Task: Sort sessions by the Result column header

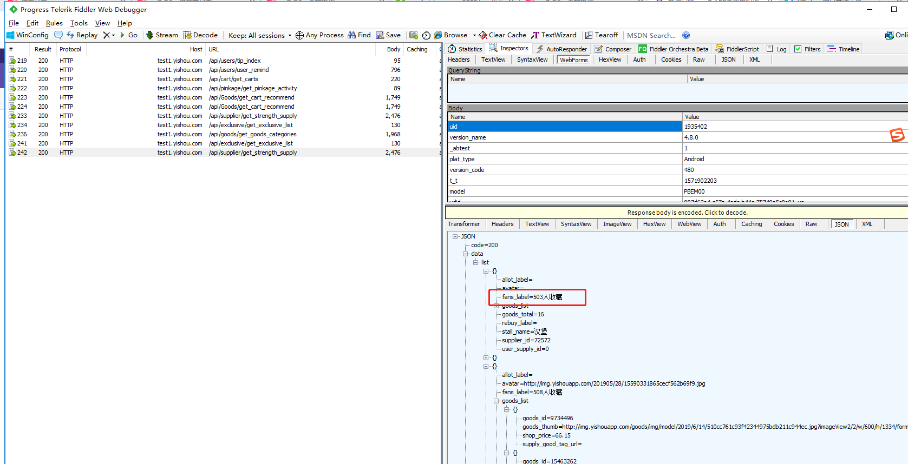Action: tap(43, 49)
